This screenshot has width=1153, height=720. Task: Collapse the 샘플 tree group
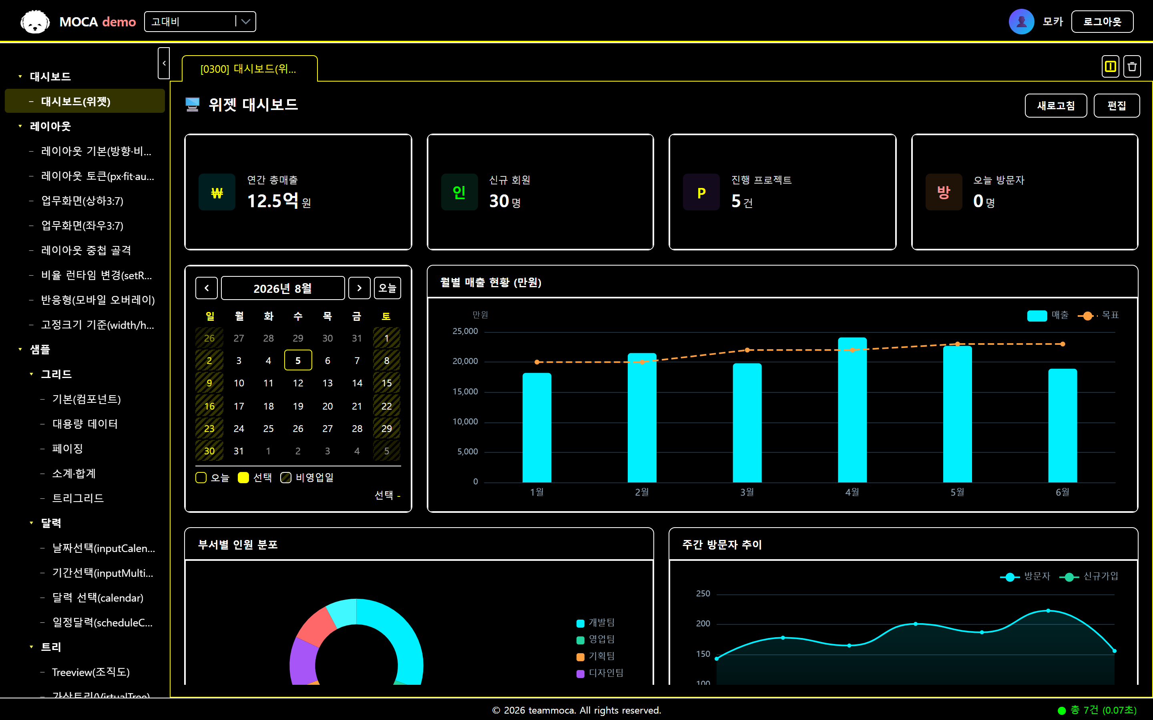point(20,350)
